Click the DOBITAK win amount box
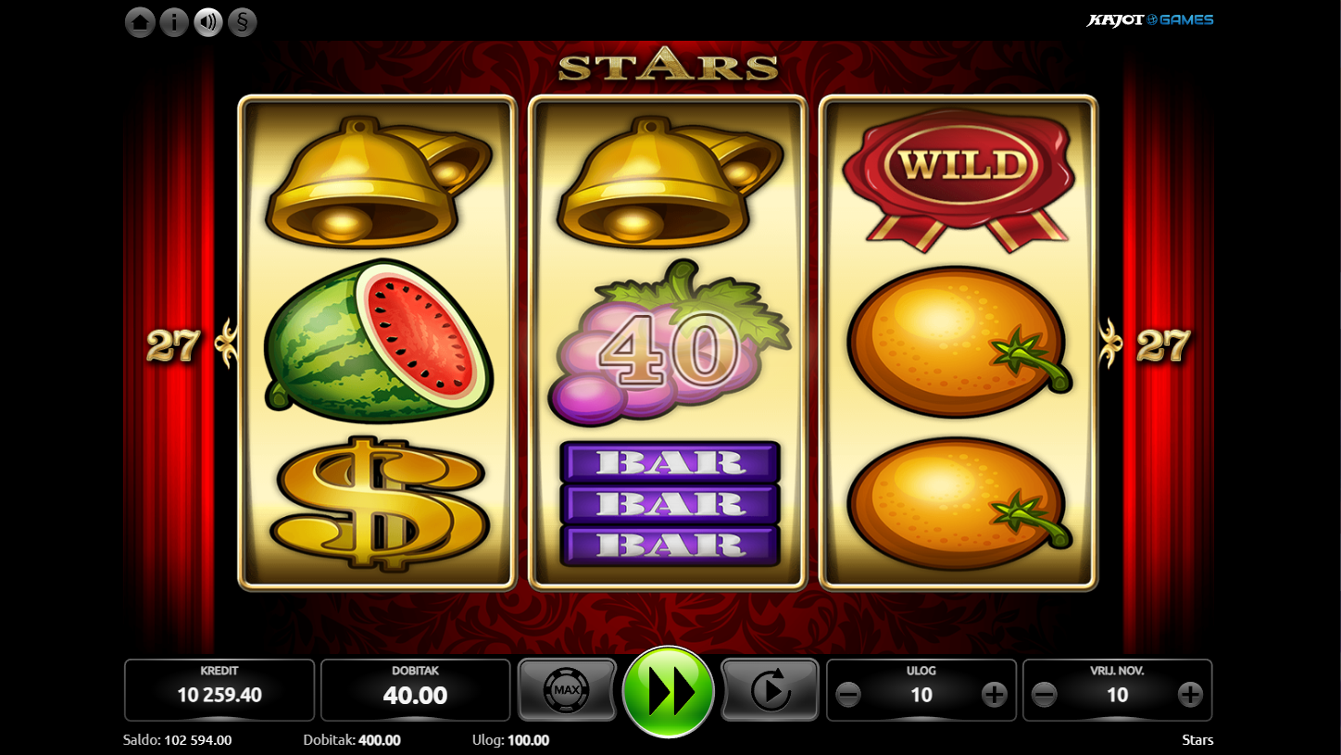The image size is (1341, 755). pyautogui.click(x=416, y=690)
